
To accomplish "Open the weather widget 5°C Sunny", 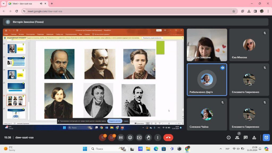I will pyautogui.click(x=10, y=149).
